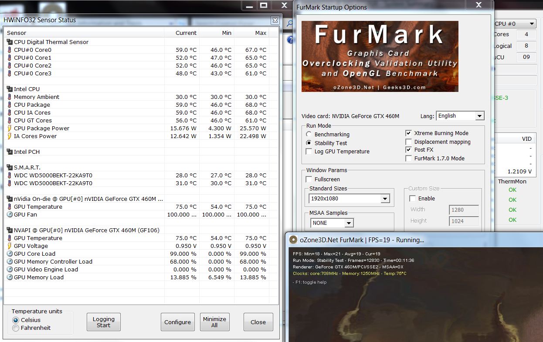Toggle the Post FX checkbox
Screen dimensions: 543x342
pos(408,150)
